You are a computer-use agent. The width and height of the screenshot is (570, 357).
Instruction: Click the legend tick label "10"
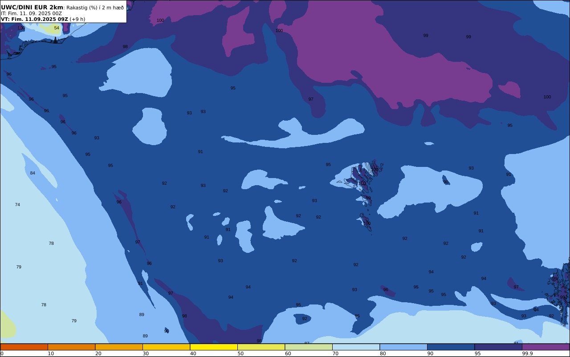tap(51, 353)
